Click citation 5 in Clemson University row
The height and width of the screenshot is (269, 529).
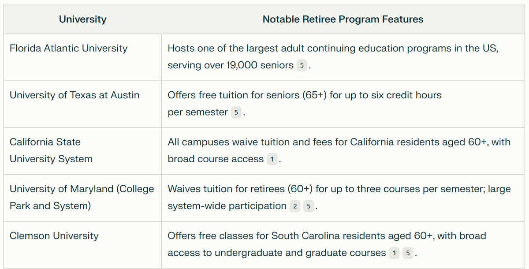coord(407,253)
